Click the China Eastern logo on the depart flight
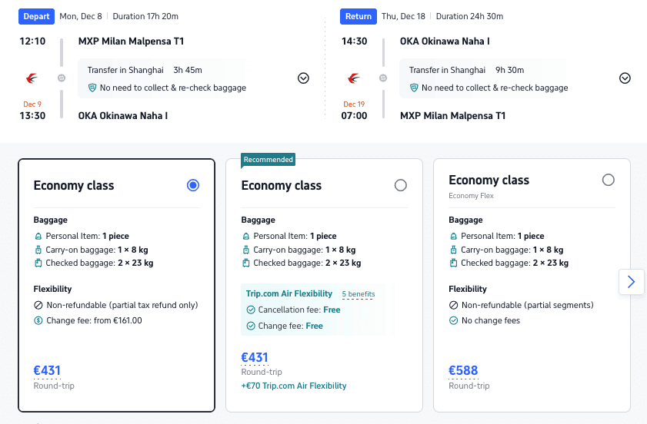Viewport: 647px width, 424px height. pos(32,78)
